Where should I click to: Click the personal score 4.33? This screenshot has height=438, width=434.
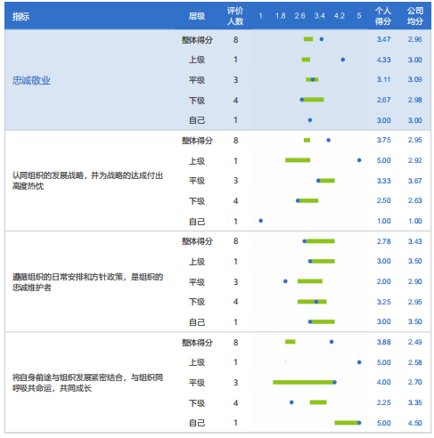tap(384, 60)
